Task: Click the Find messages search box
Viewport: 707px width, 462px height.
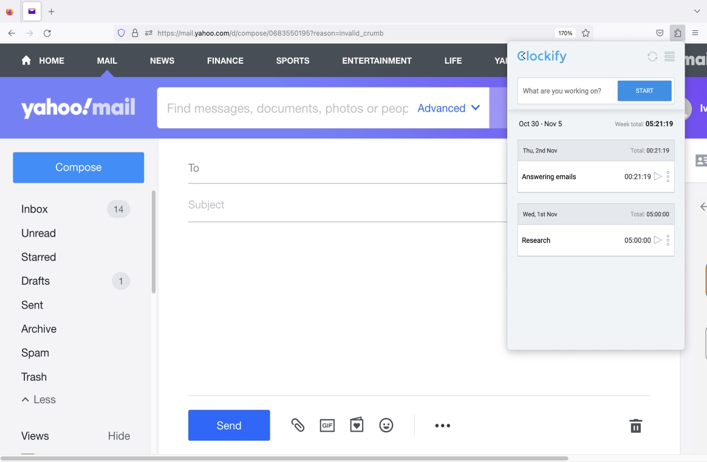Action: (287, 108)
